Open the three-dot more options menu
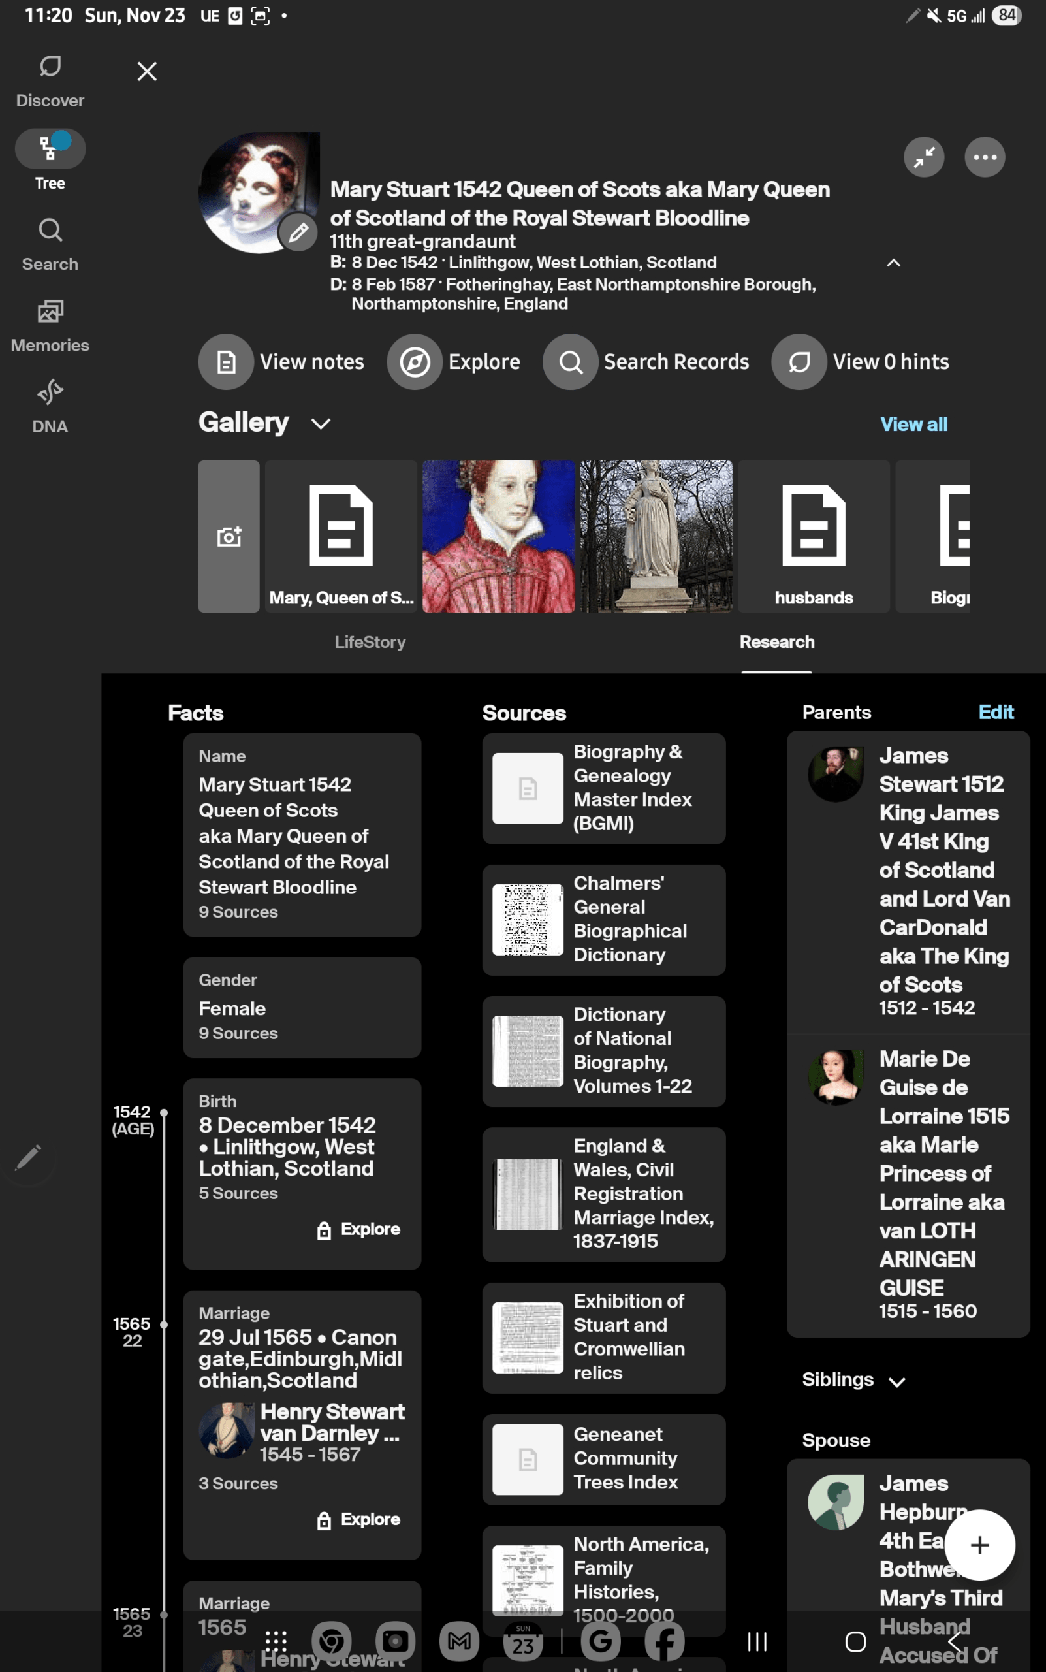The width and height of the screenshot is (1046, 1672). pyautogui.click(x=985, y=157)
